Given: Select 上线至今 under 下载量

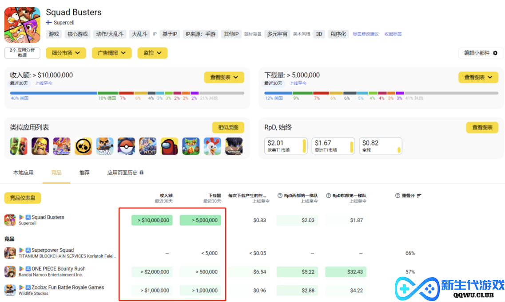Looking at the screenshot, I should (x=298, y=83).
